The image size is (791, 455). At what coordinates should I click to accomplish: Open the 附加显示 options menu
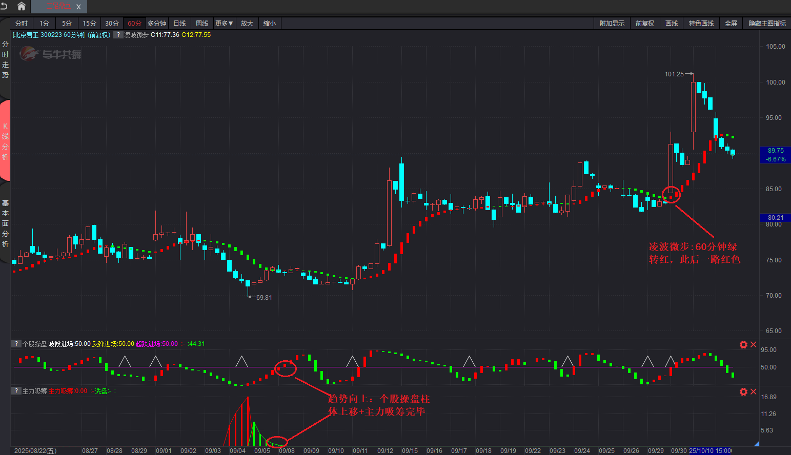pyautogui.click(x=612, y=24)
